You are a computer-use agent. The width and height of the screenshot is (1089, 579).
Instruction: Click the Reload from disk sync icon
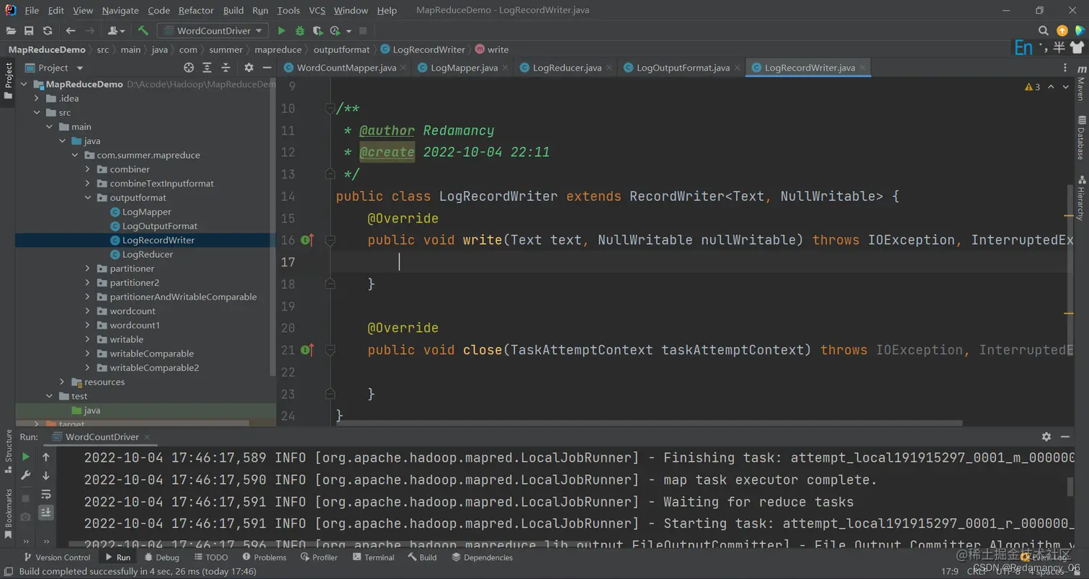[x=48, y=31]
